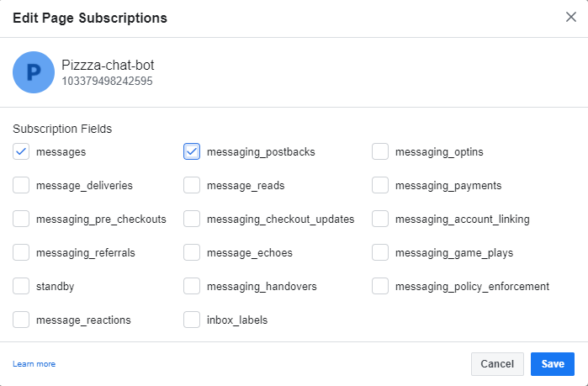Tick the message_reads checkbox
This screenshot has width=588, height=386.
(x=192, y=186)
